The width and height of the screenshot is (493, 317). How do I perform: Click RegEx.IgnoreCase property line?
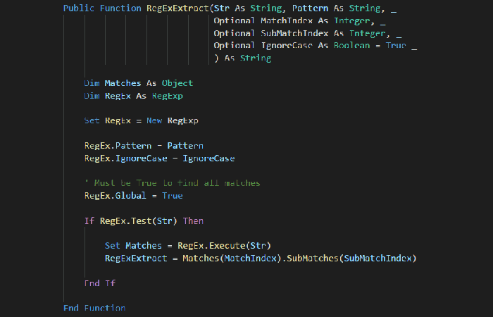(159, 158)
